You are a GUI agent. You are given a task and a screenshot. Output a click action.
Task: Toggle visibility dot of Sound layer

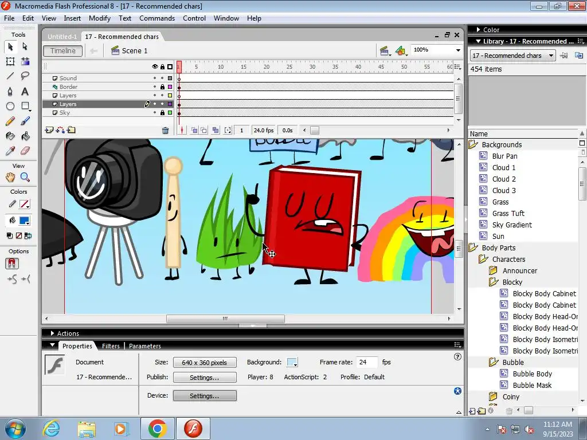point(155,78)
